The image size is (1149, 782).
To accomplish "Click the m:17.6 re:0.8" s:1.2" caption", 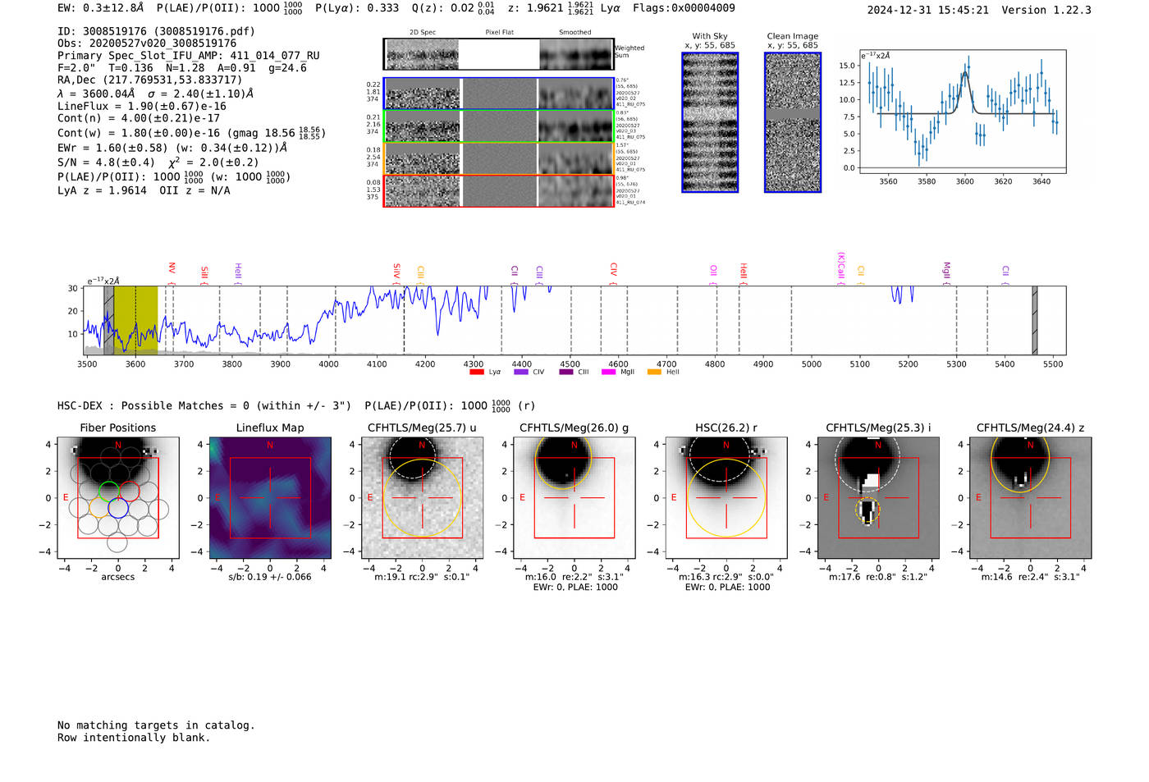I will click(x=878, y=577).
